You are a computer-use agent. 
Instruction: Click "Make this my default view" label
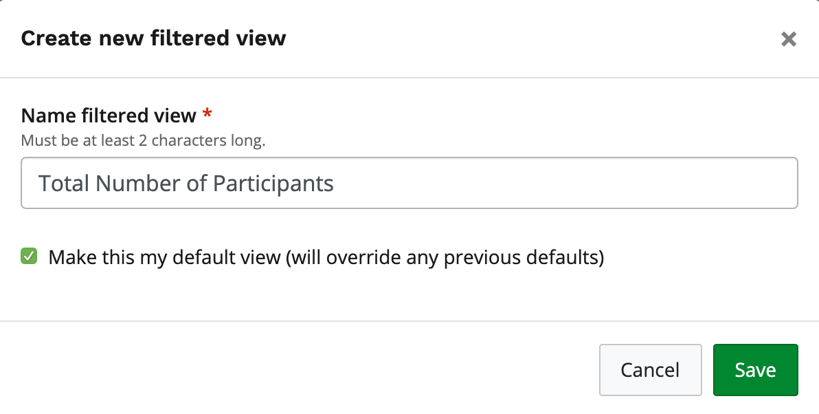coord(165,258)
